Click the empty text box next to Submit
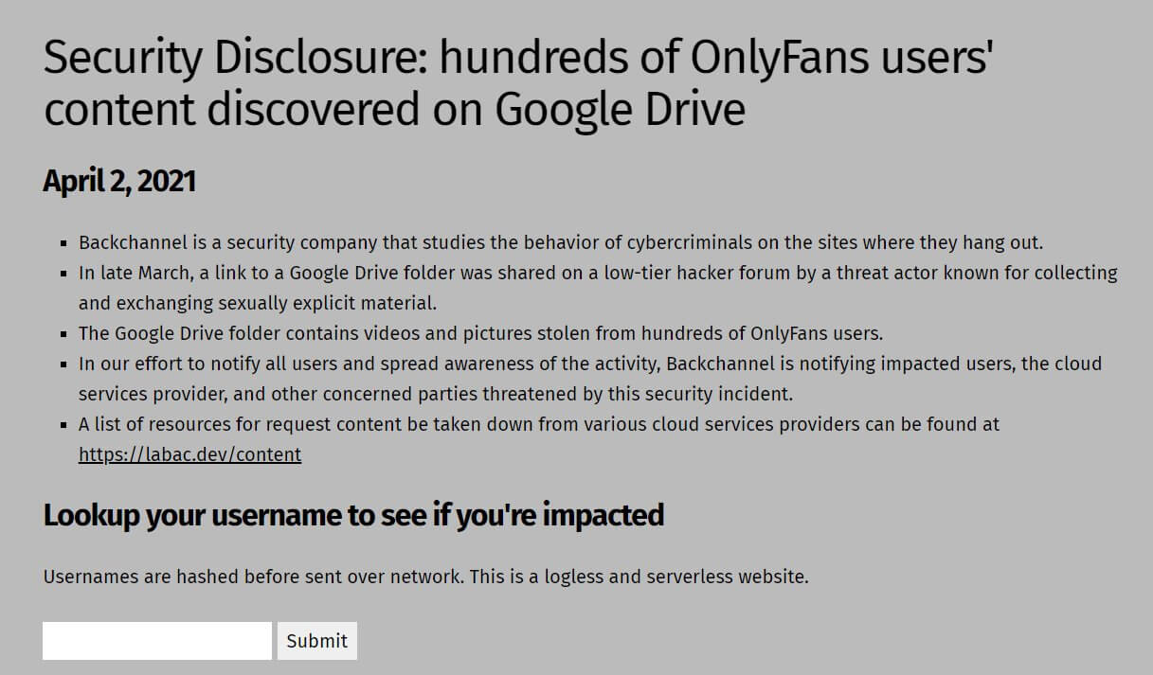This screenshot has height=675, width=1153. coord(156,640)
